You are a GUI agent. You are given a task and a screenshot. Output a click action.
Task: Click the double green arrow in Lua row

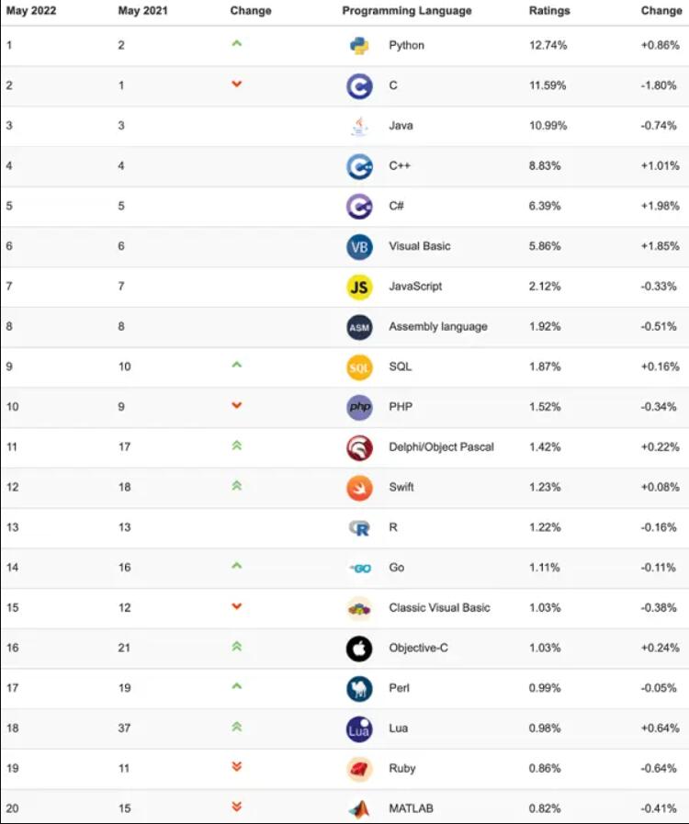(236, 727)
